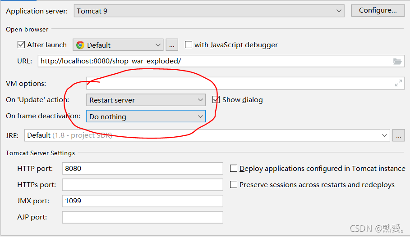The height and width of the screenshot is (237, 410).
Task: Focus the HTTP port field showing 8080
Action: [x=143, y=169]
